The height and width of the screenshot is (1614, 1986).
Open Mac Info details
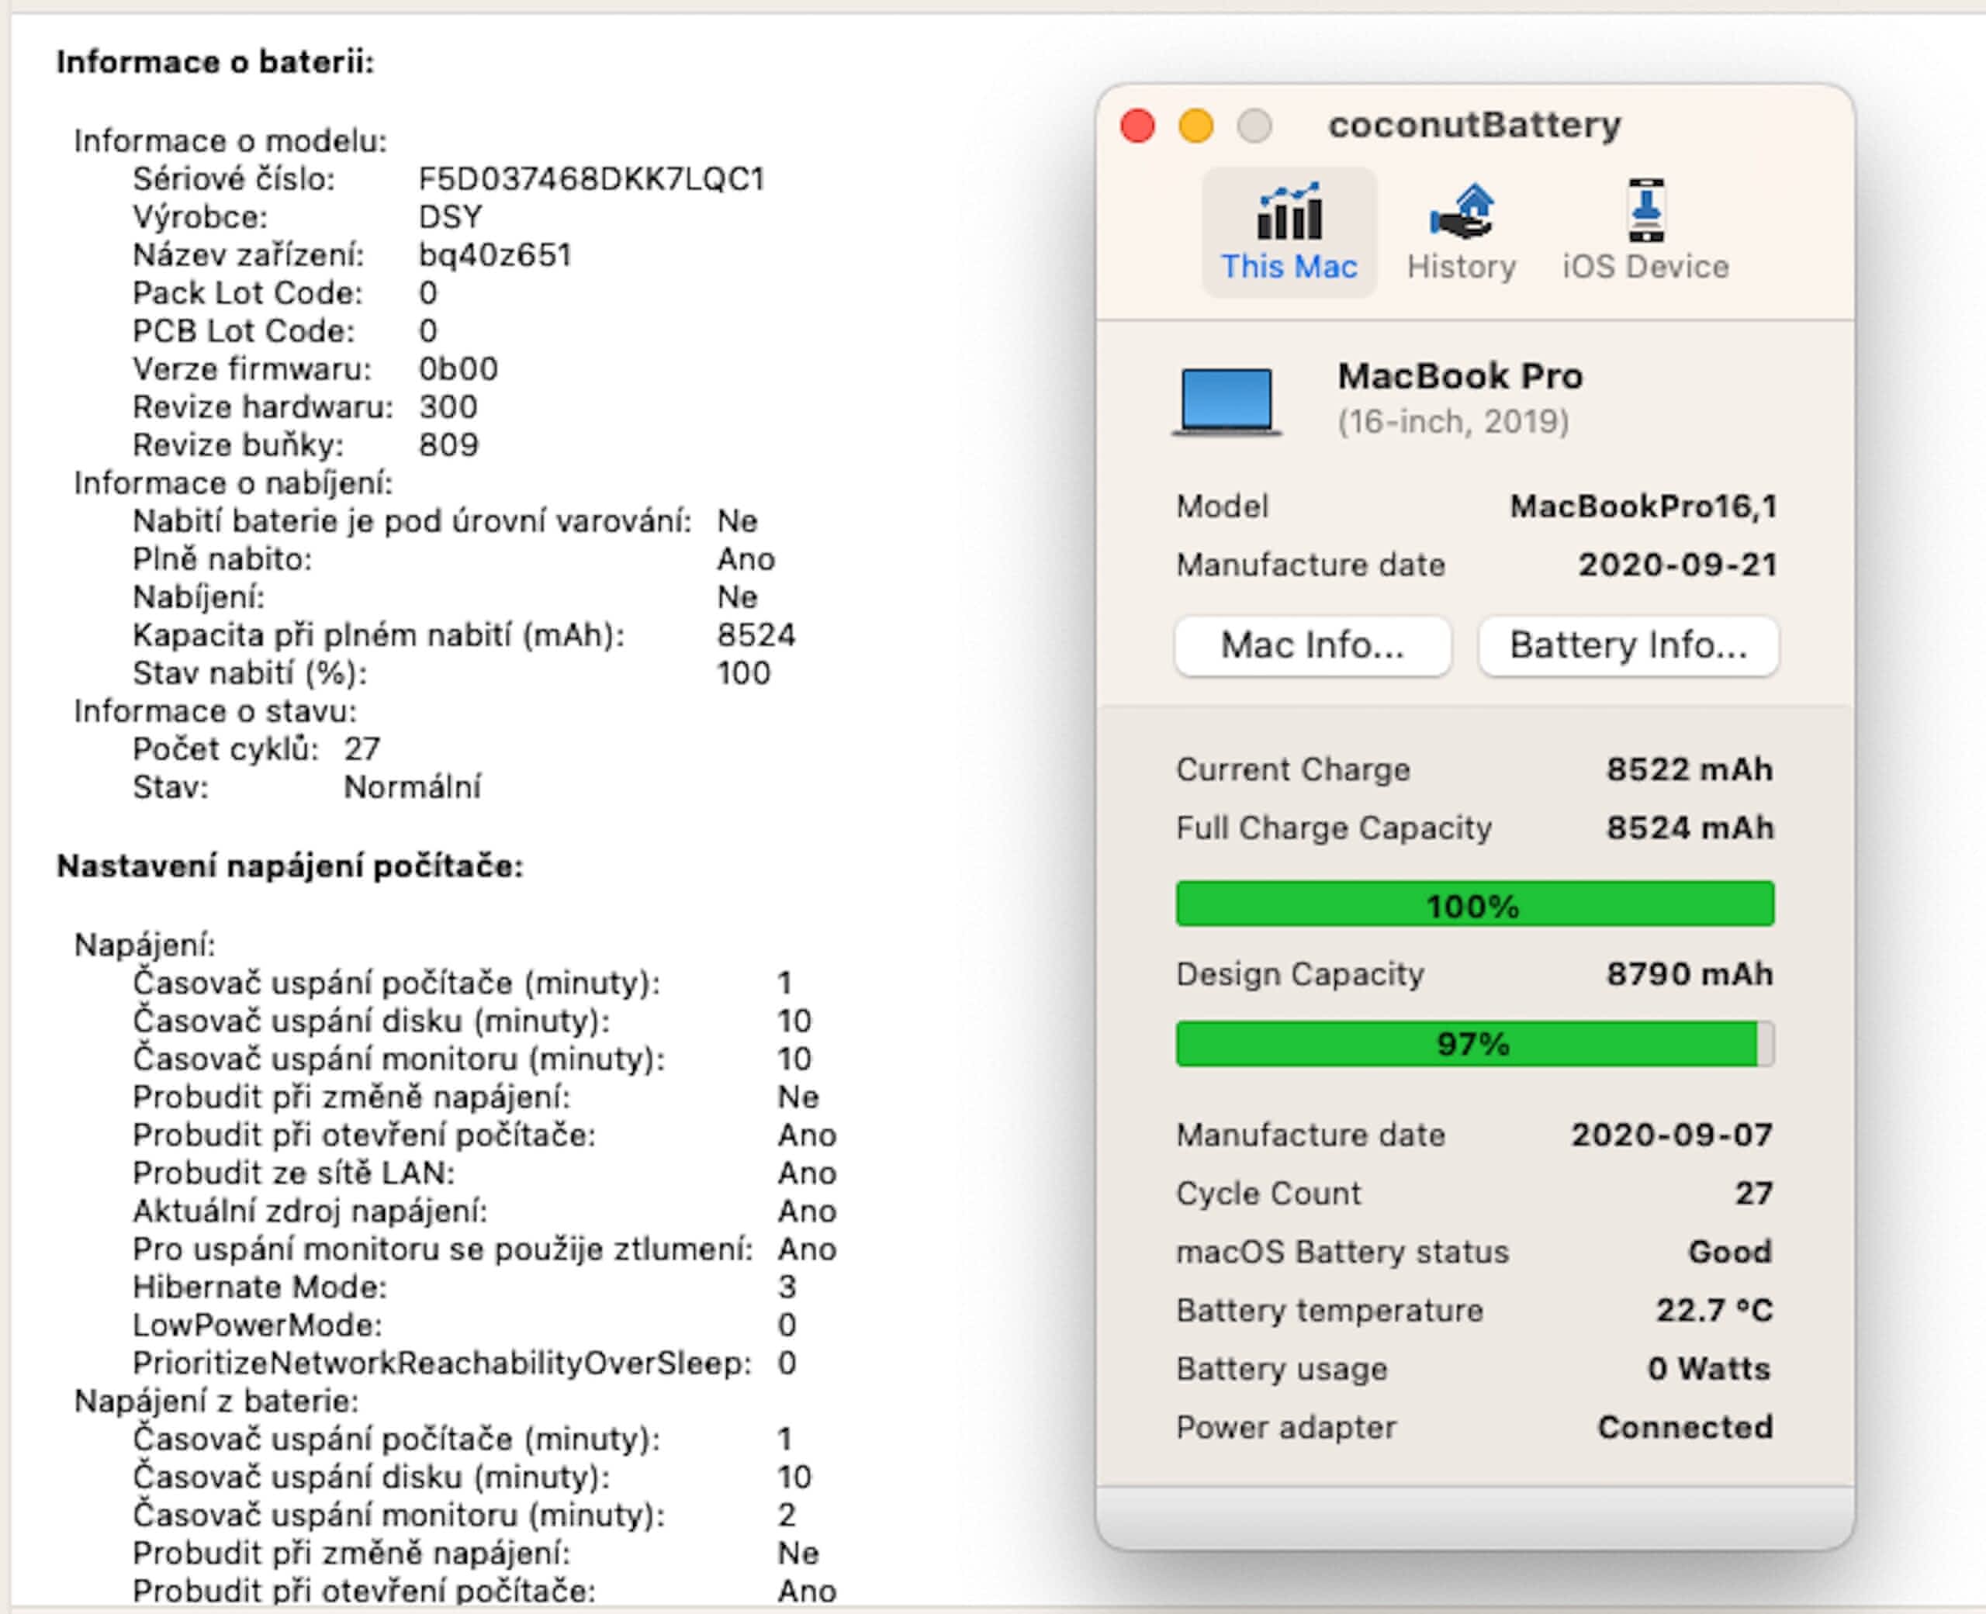tap(1312, 645)
